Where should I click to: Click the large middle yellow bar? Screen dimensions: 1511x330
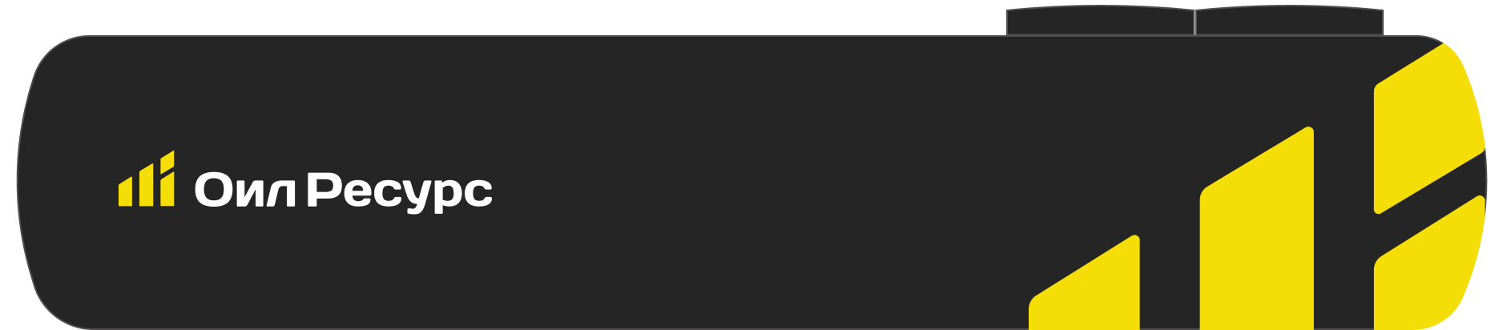pyautogui.click(x=1256, y=228)
